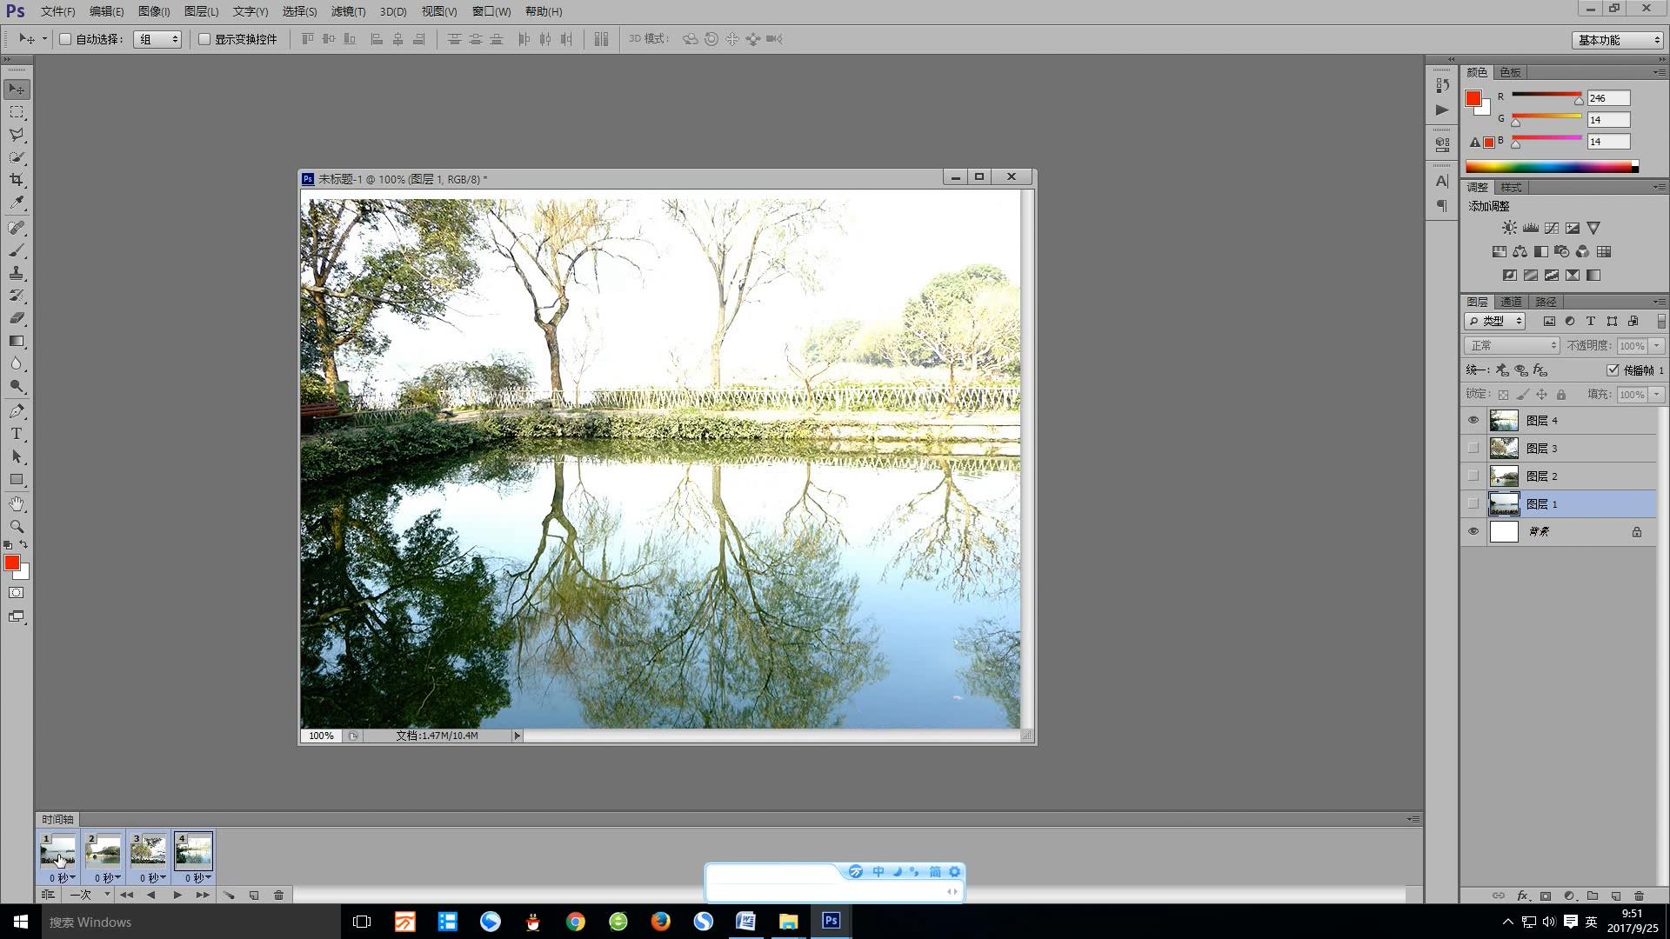Screen dimensions: 1670x939
Task: Open the 基本功能 workspace dropdown
Action: (1618, 40)
